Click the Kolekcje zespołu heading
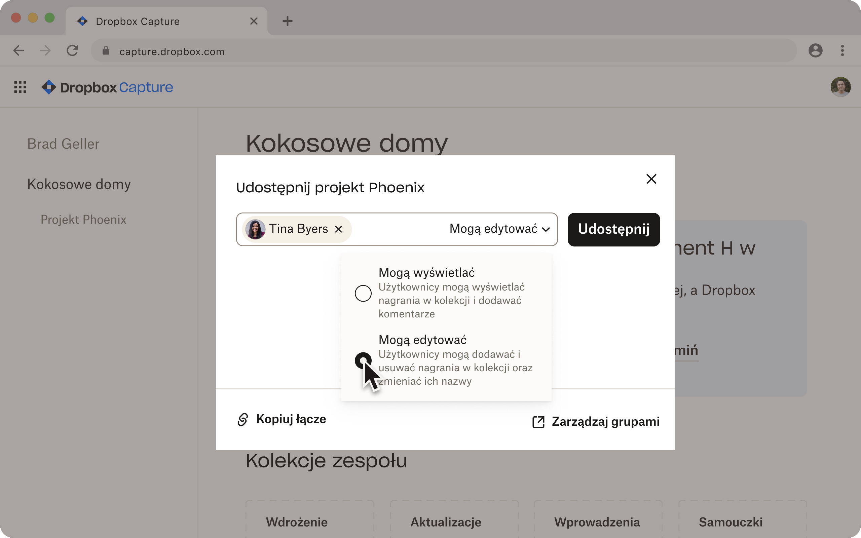The height and width of the screenshot is (538, 861). (x=326, y=461)
